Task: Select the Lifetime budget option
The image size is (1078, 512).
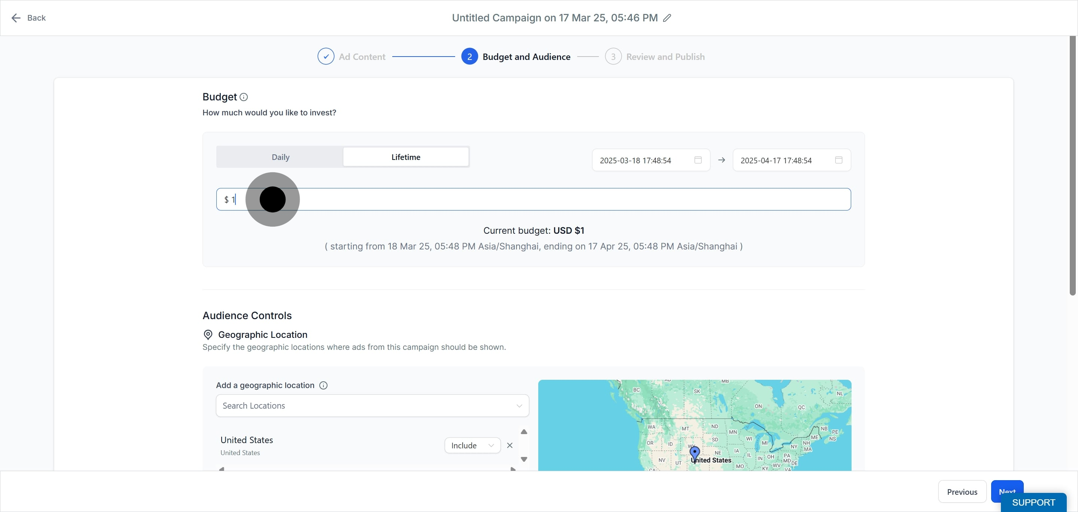Action: tap(405, 157)
